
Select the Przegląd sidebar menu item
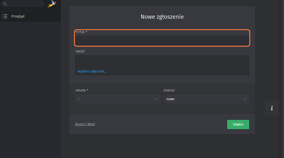click(18, 16)
